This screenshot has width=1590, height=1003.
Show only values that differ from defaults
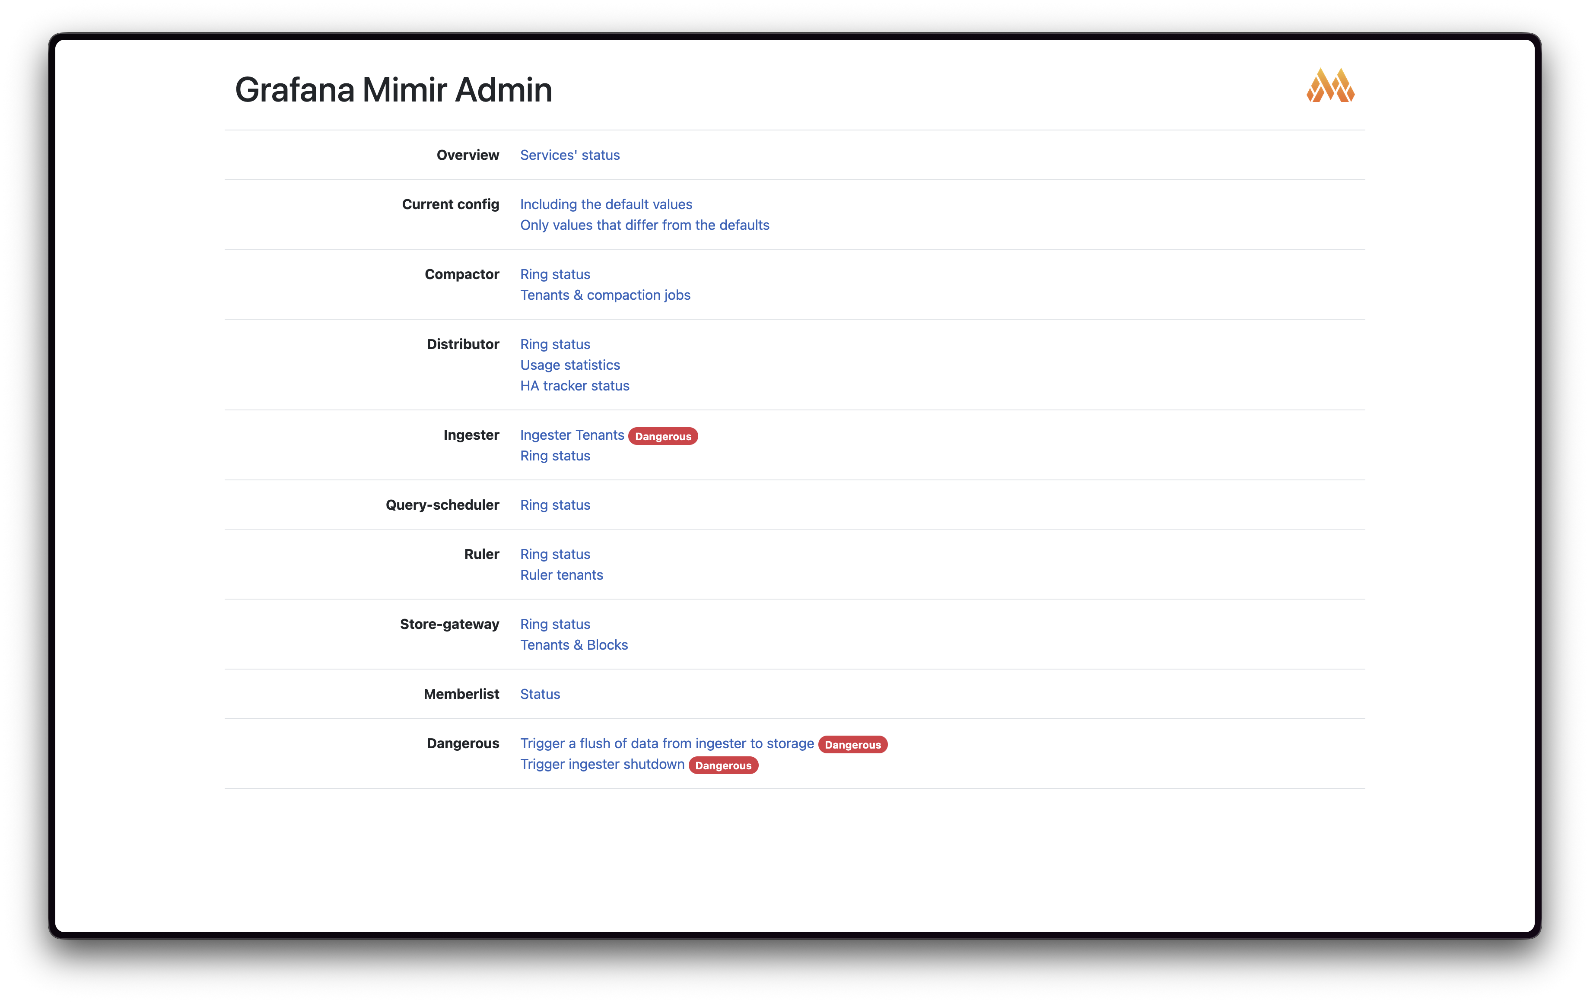click(645, 225)
